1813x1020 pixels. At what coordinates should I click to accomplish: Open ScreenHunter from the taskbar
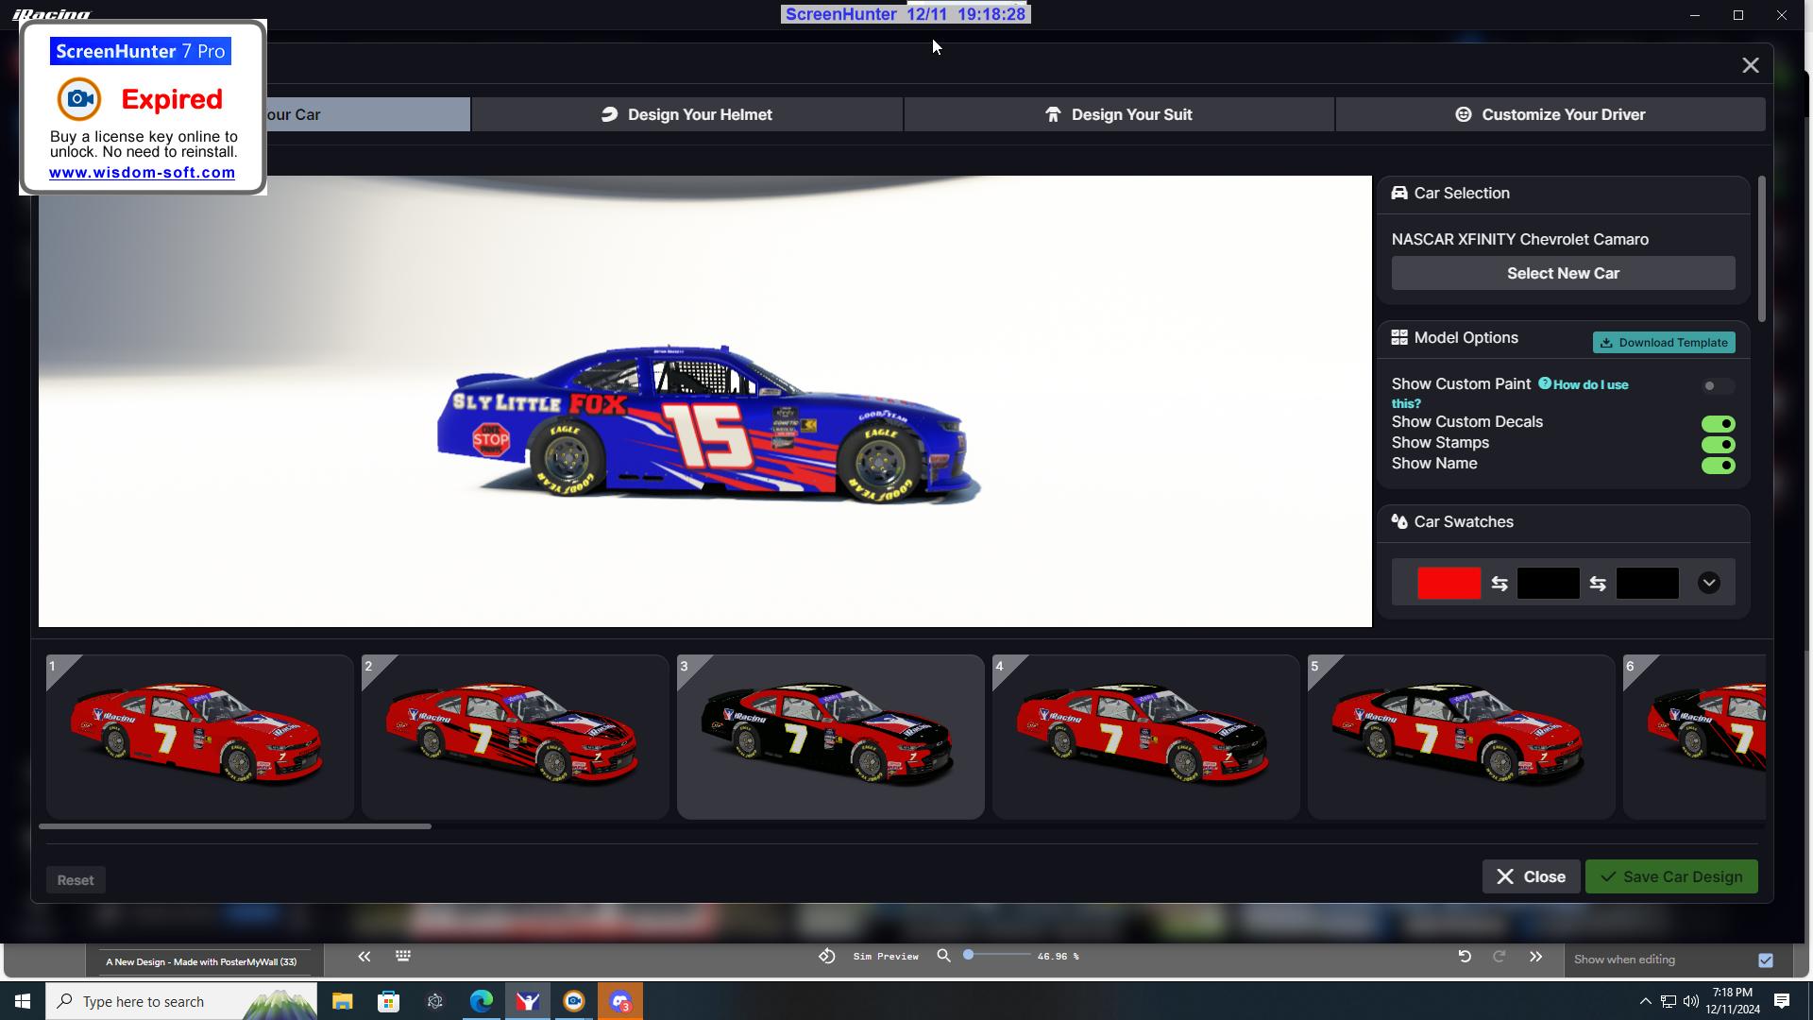tap(574, 1001)
